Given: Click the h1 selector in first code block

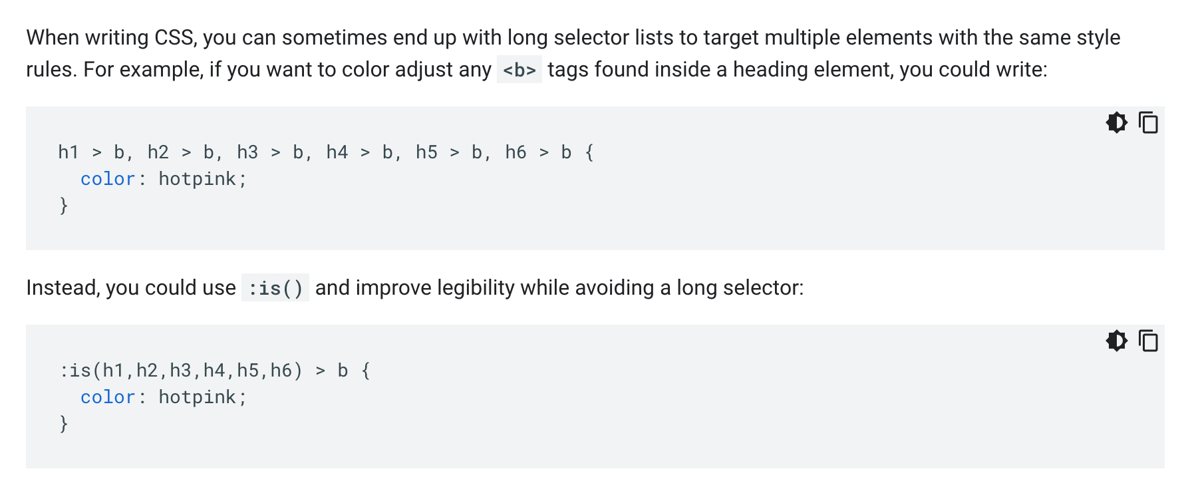Looking at the screenshot, I should click(x=69, y=152).
